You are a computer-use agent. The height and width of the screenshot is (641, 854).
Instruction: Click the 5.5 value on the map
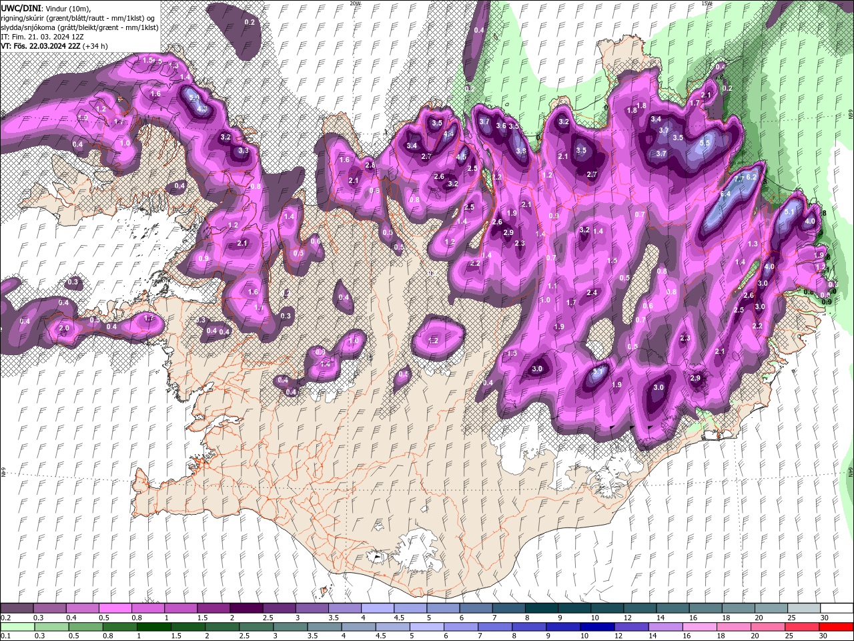pos(705,143)
